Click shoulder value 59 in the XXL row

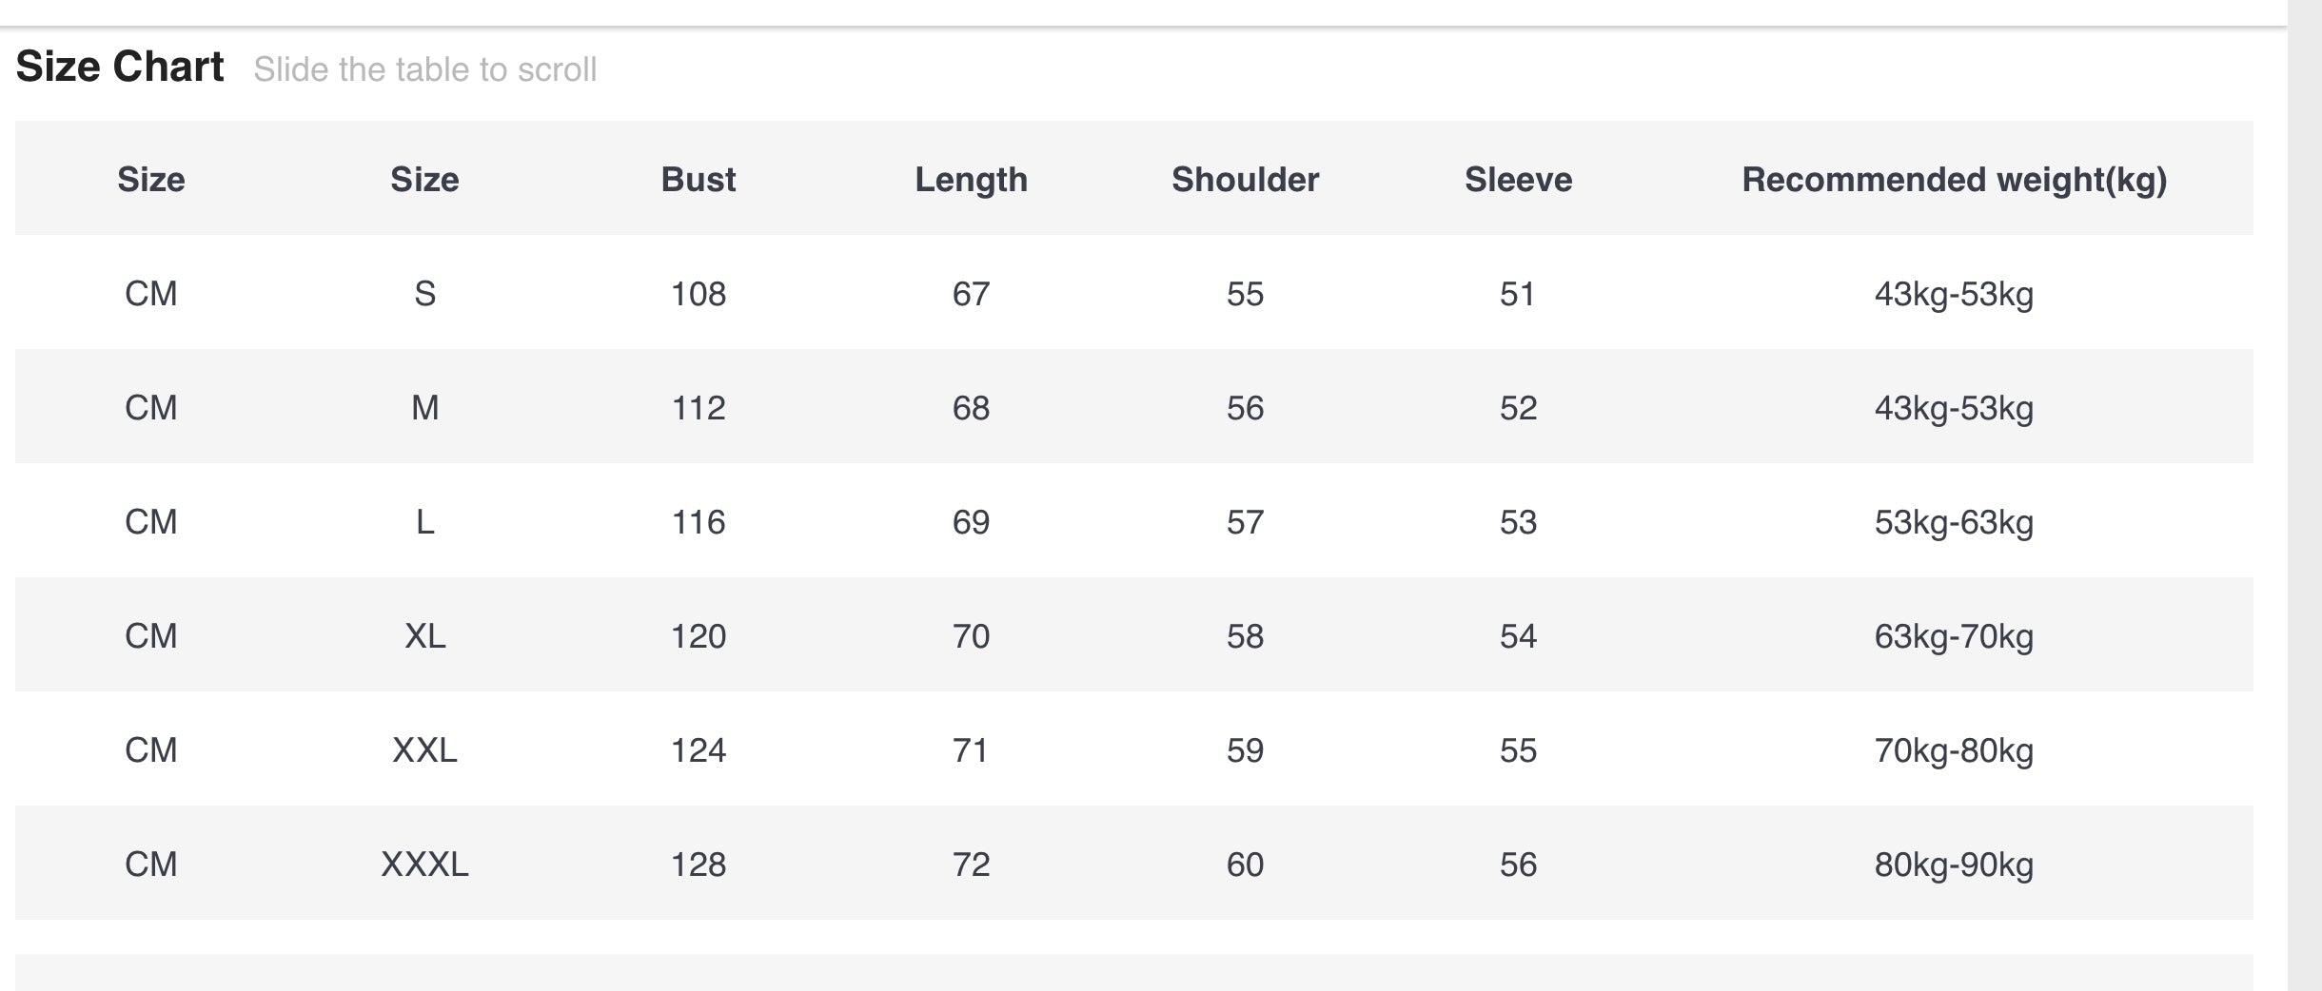coord(1245,750)
